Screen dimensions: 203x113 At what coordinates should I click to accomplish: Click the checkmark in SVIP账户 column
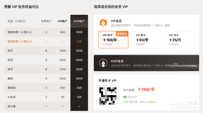(x=79, y=106)
